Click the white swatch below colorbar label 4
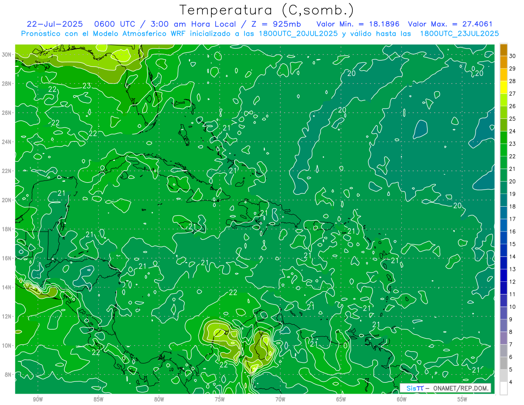The width and height of the screenshot is (524, 405). pos(503,388)
